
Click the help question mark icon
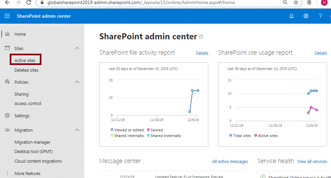[x=320, y=16]
